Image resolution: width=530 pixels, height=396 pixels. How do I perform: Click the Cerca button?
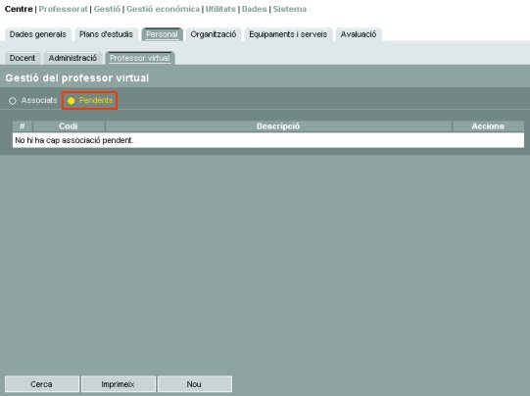coord(41,384)
